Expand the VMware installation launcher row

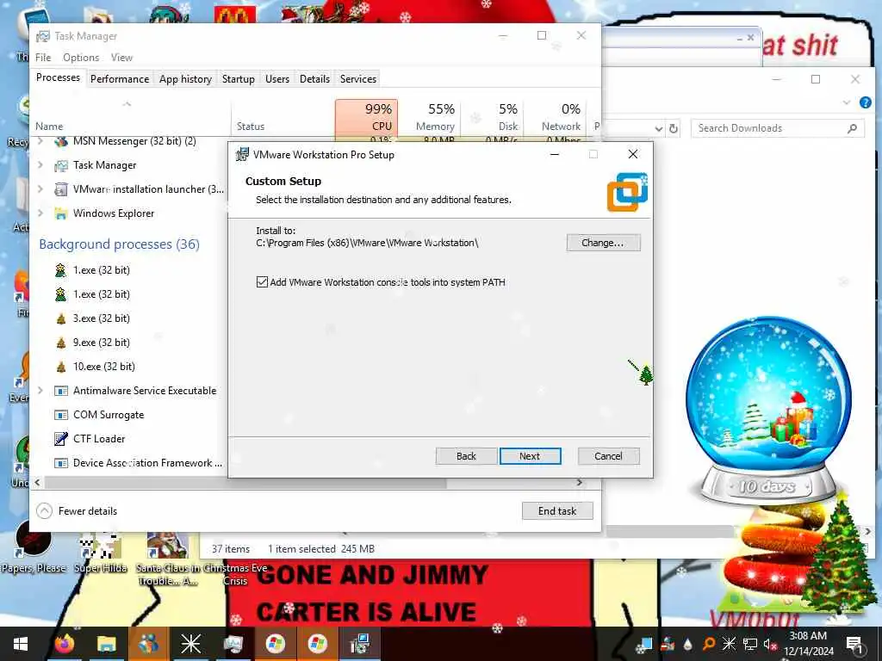[40, 189]
